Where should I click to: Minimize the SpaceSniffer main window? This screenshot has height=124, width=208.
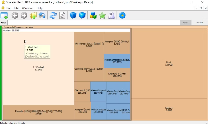point(180,2)
